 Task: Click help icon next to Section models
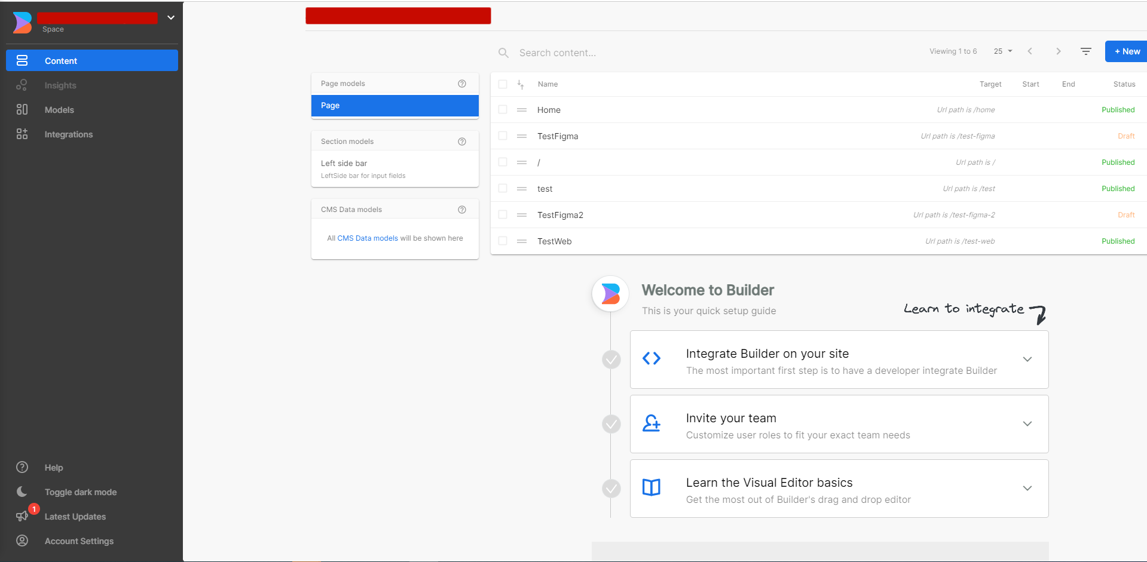click(x=462, y=142)
